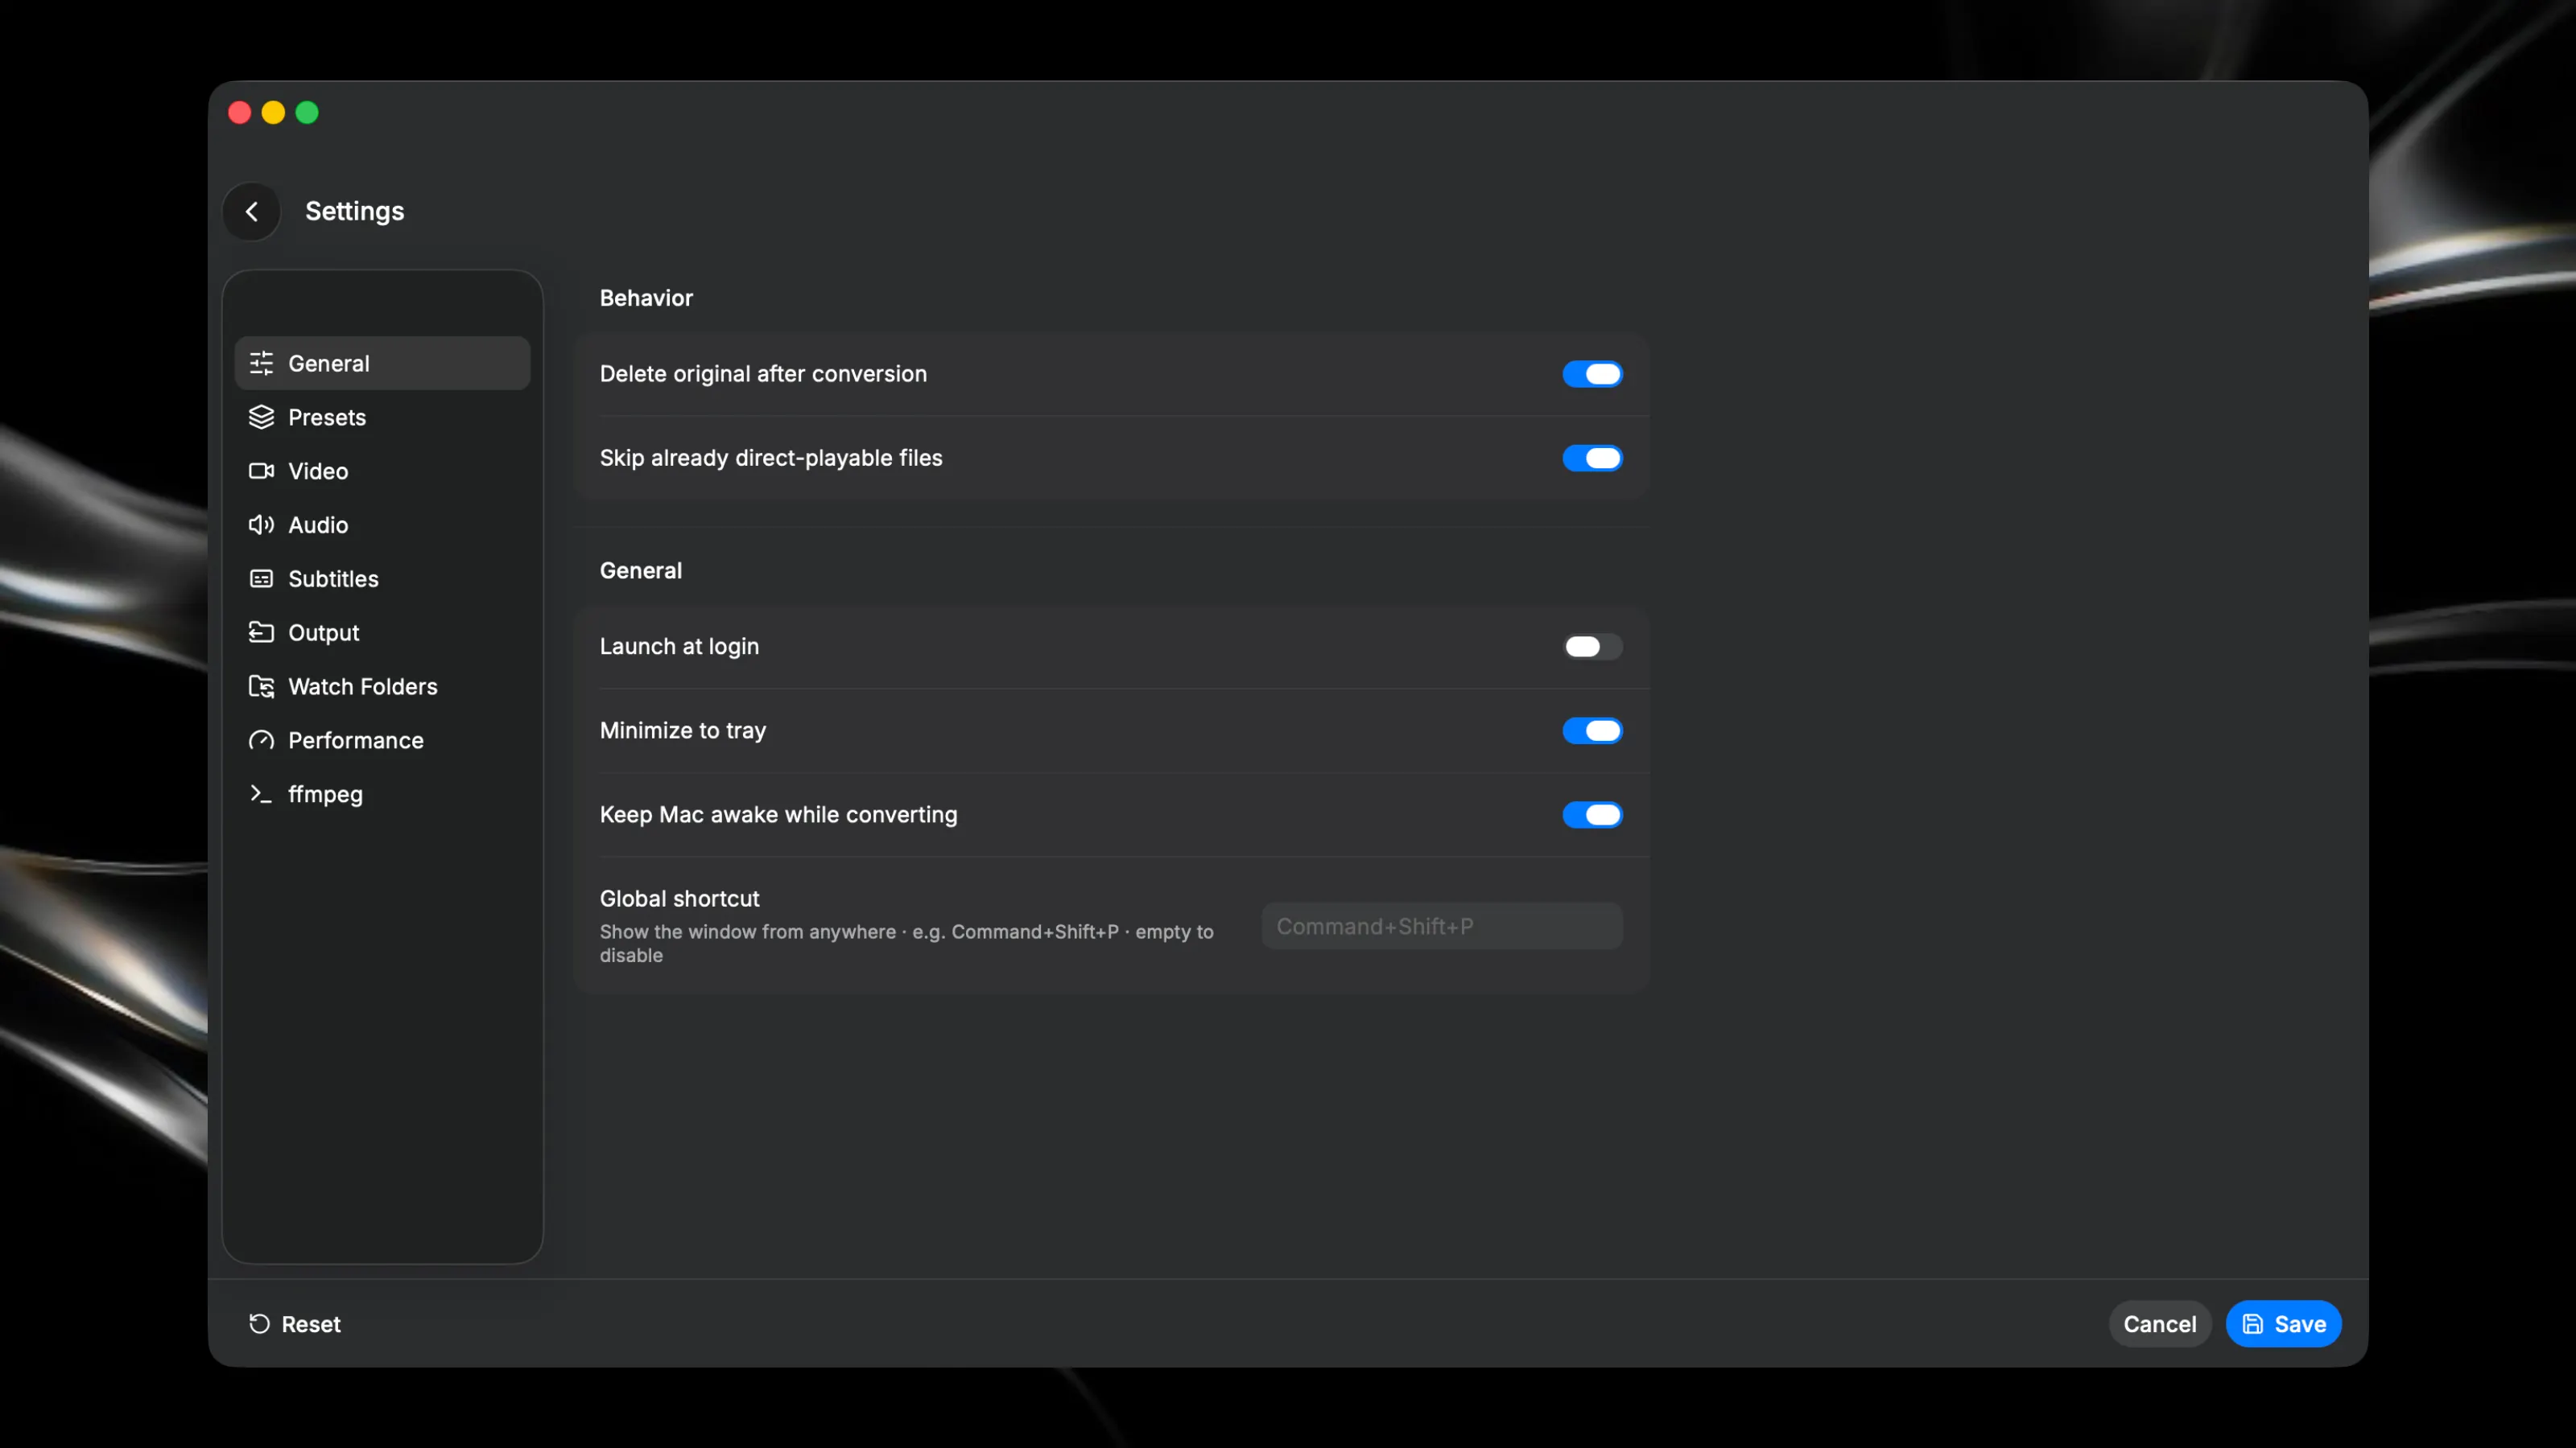Viewport: 2576px width, 1448px height.
Task: Click the Audio speaker icon
Action: tap(261, 524)
